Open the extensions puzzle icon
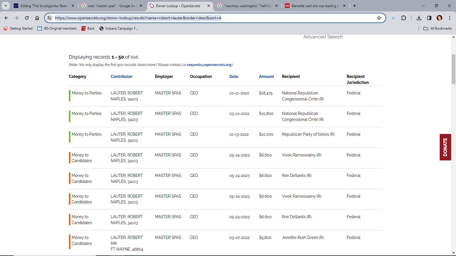This screenshot has height=256, width=456. click(404, 18)
